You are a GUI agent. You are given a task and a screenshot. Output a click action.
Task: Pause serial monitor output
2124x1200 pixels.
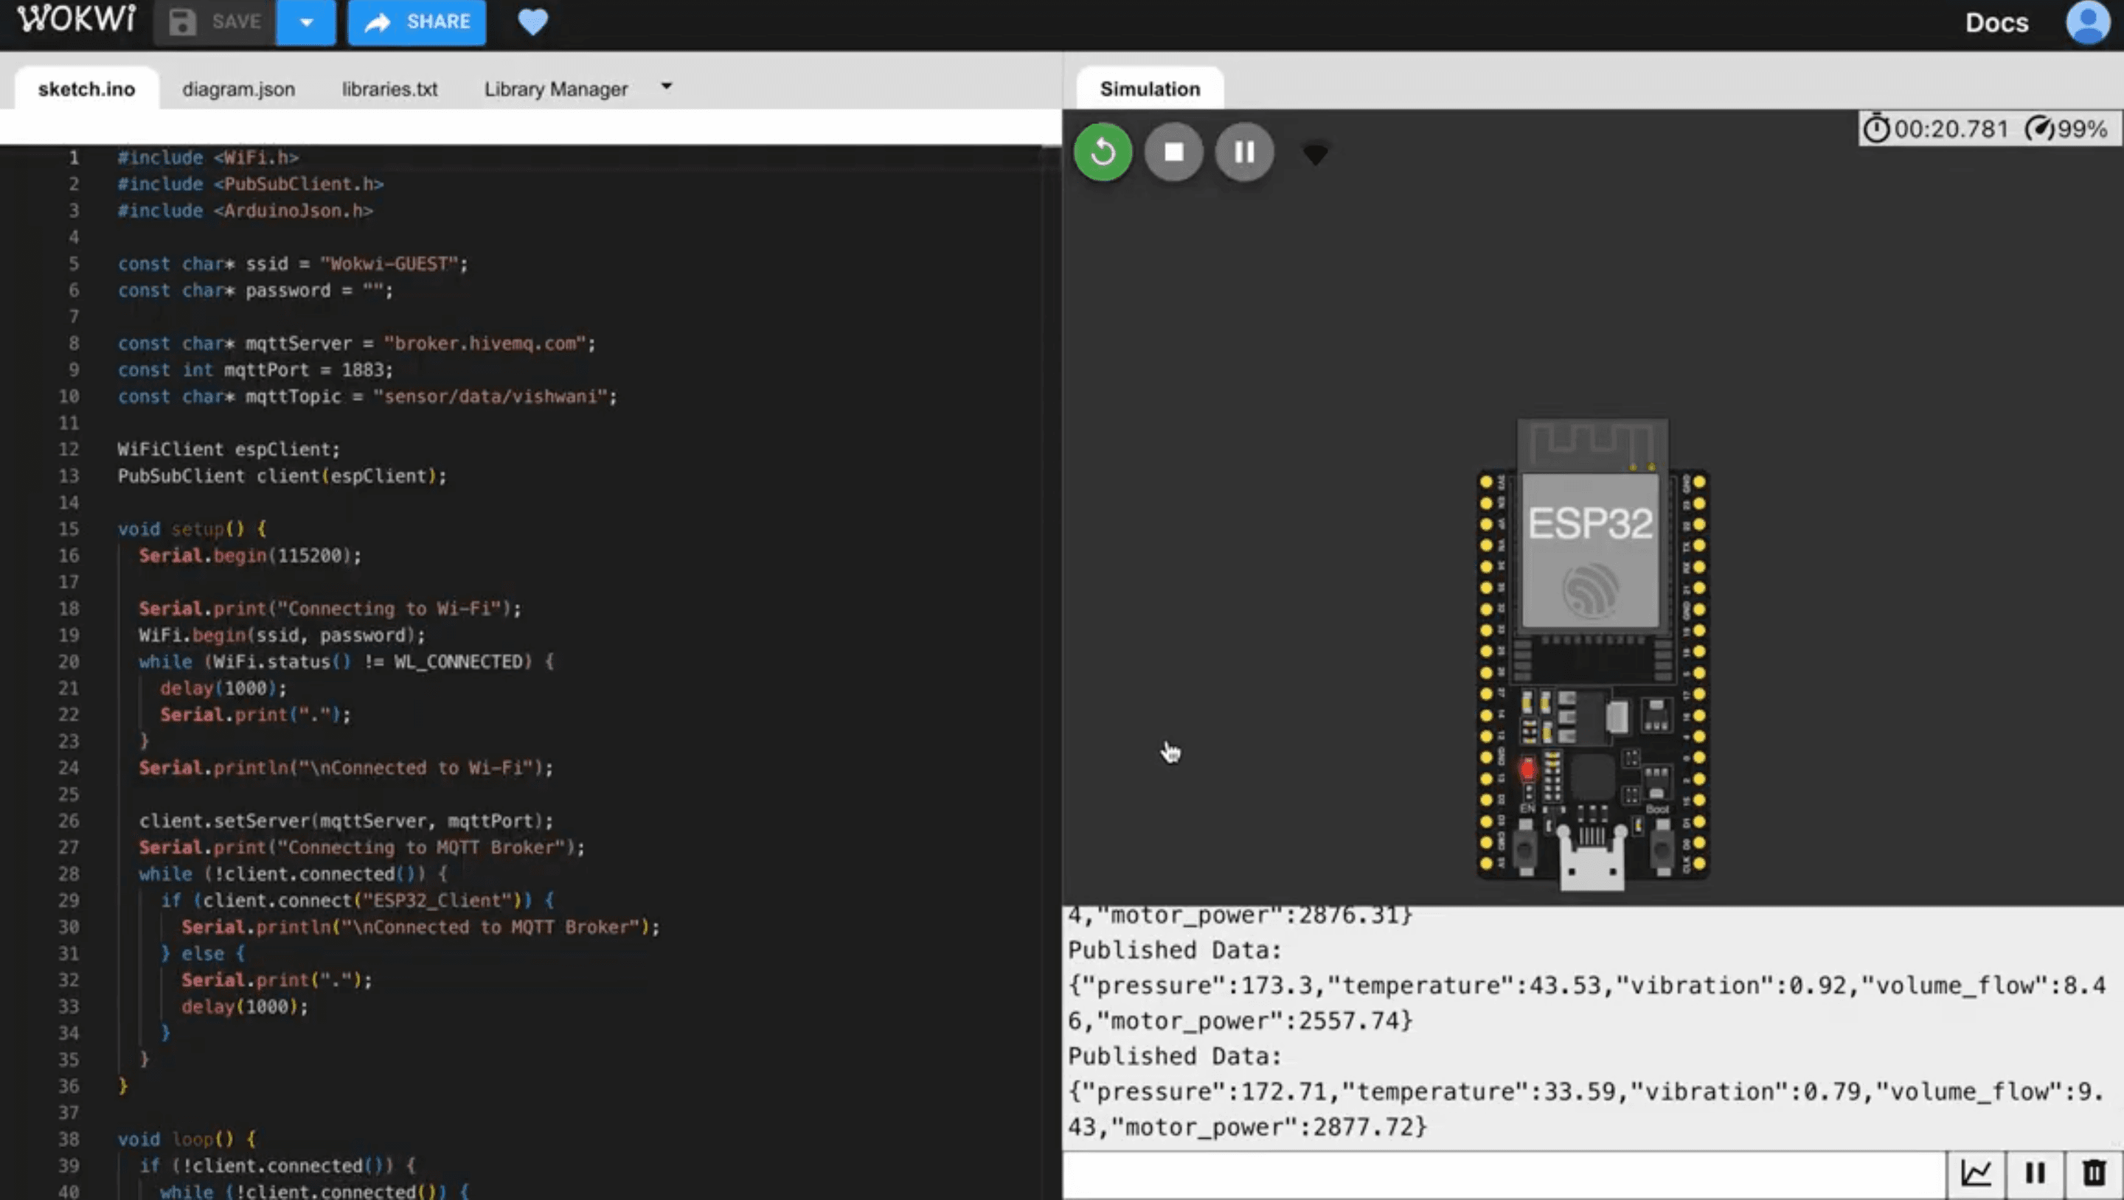(x=2035, y=1173)
